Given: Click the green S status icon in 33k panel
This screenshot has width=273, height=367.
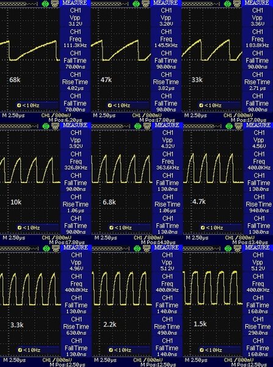Looking at the screenshot, I should point(227,4).
